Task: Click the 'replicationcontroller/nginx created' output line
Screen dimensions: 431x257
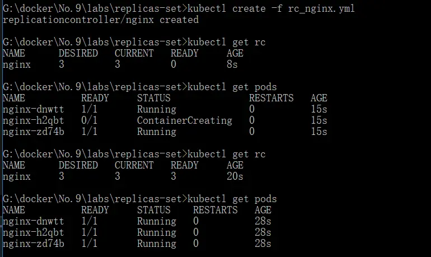Action: [101, 20]
